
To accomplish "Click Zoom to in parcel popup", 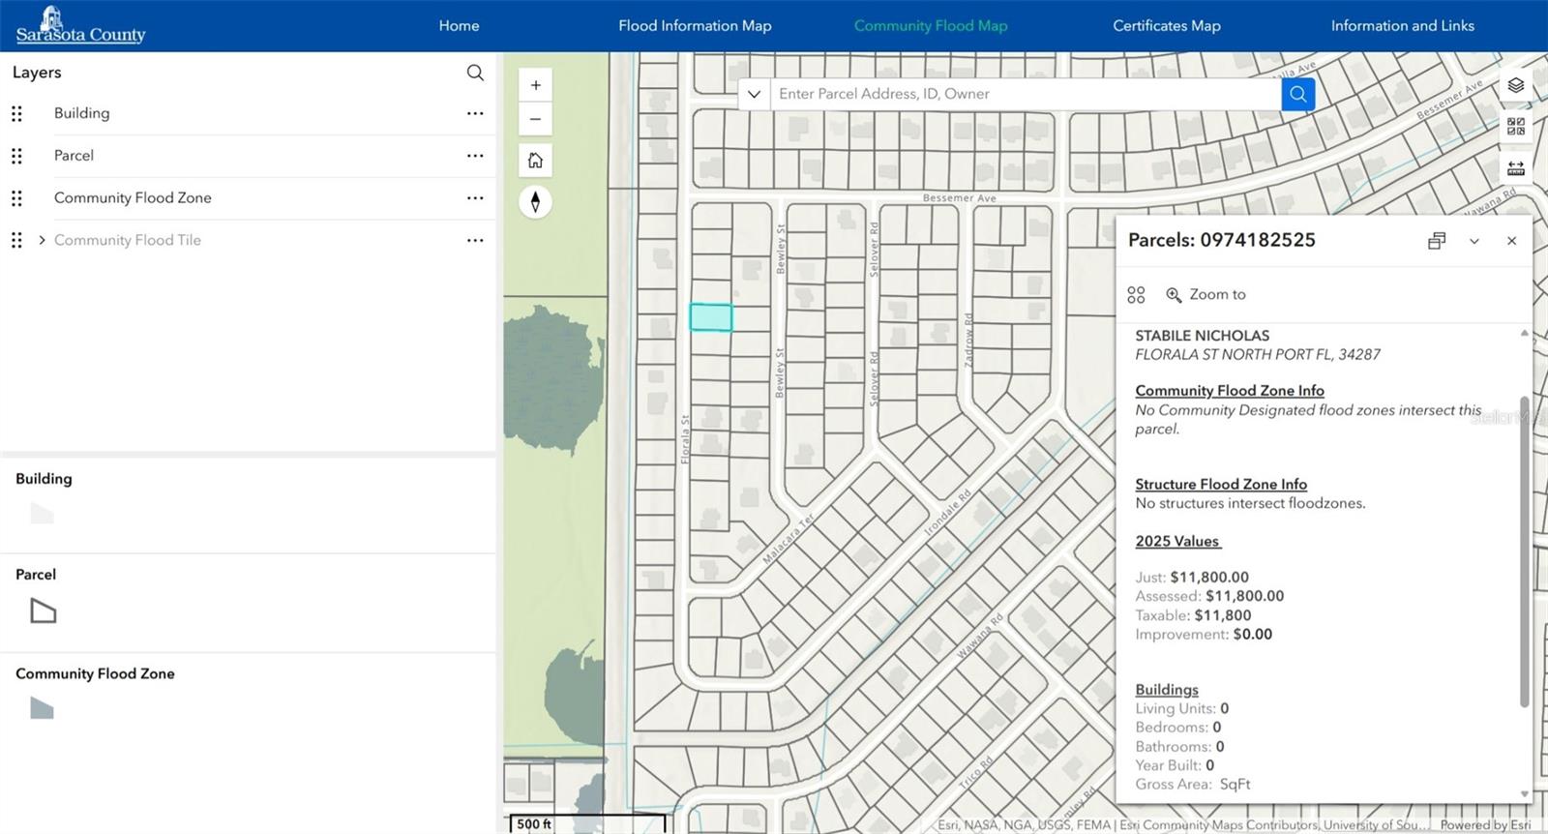I will coord(1206,294).
